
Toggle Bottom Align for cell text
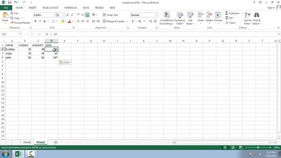87,15
